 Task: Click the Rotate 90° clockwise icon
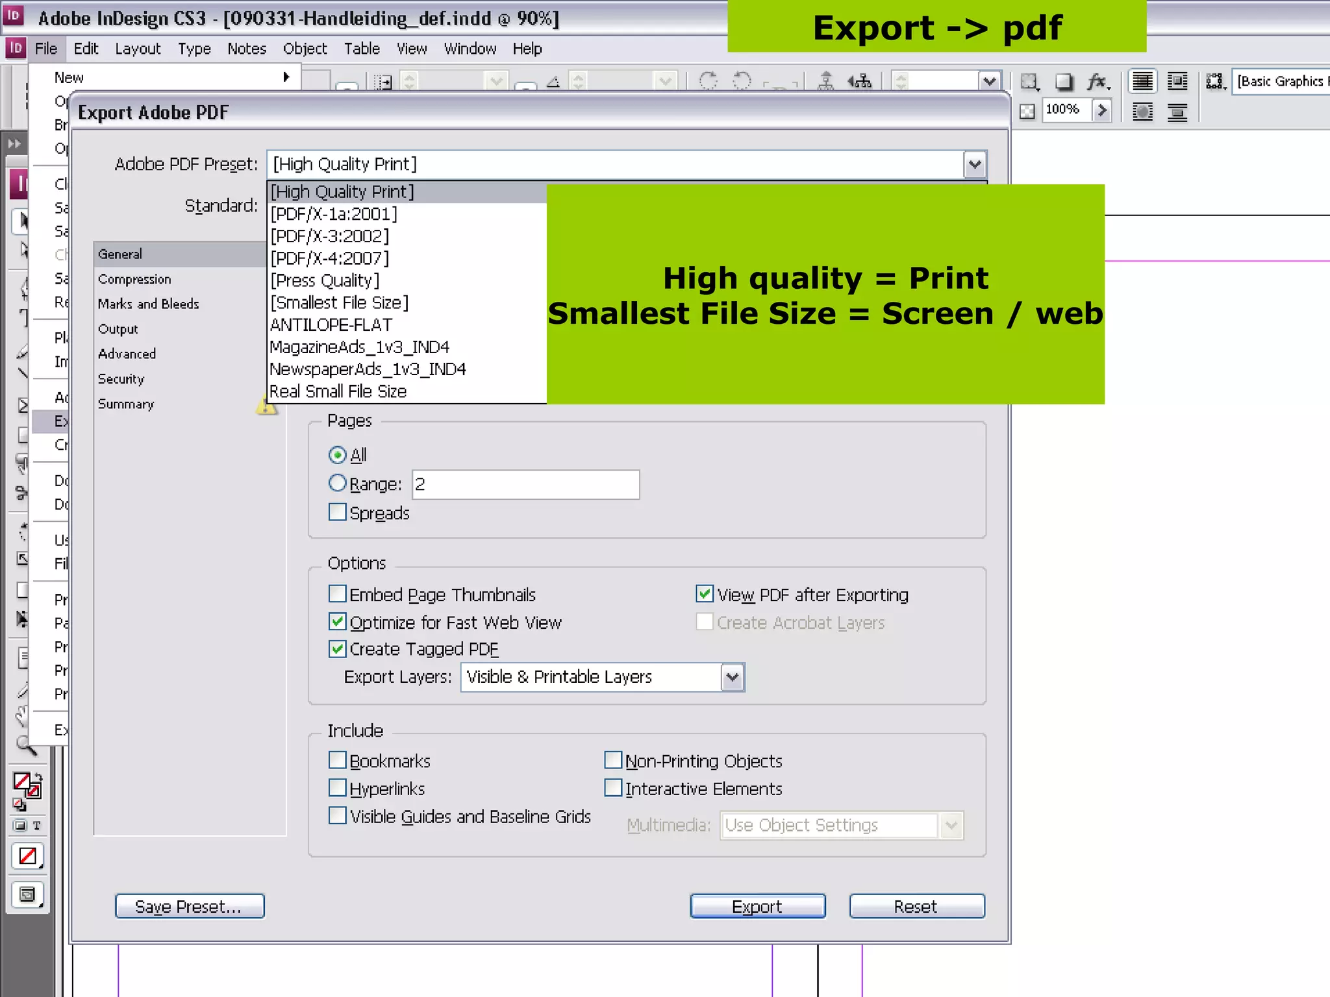pos(708,81)
